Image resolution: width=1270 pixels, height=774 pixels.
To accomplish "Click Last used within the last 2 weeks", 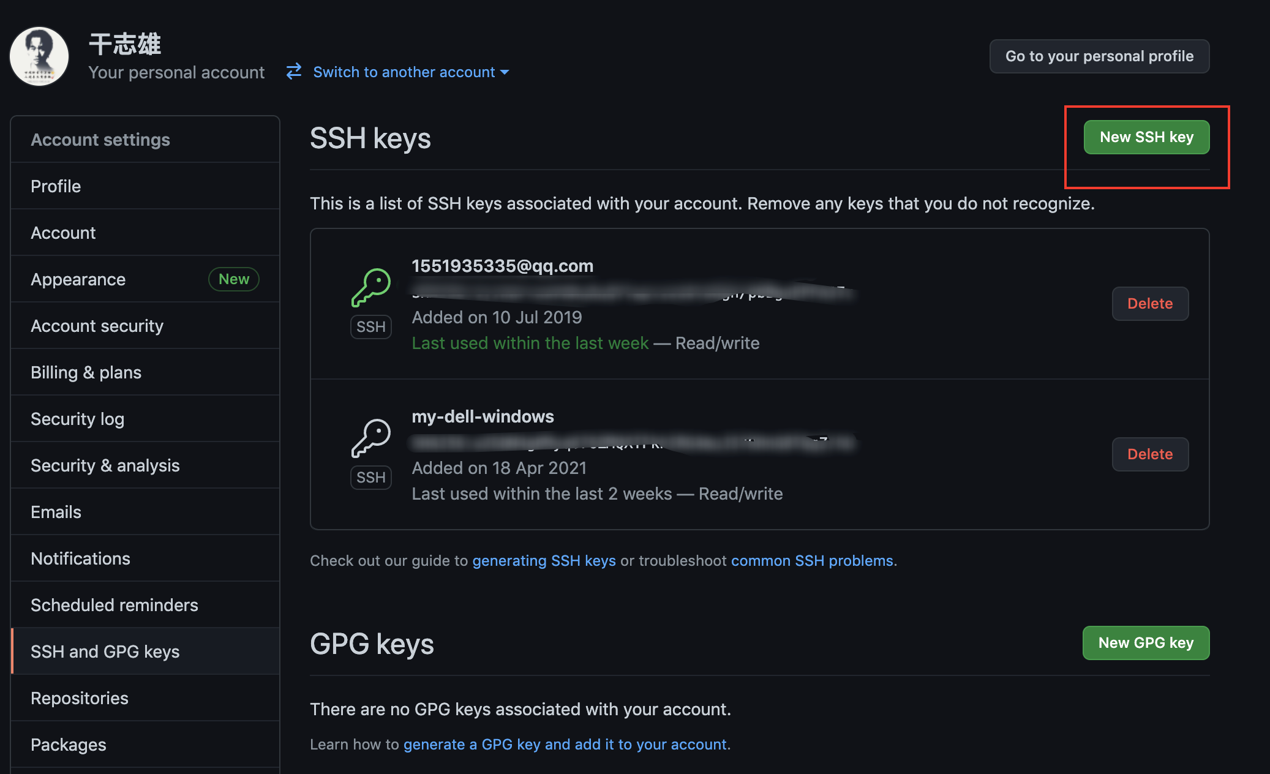I will [542, 494].
